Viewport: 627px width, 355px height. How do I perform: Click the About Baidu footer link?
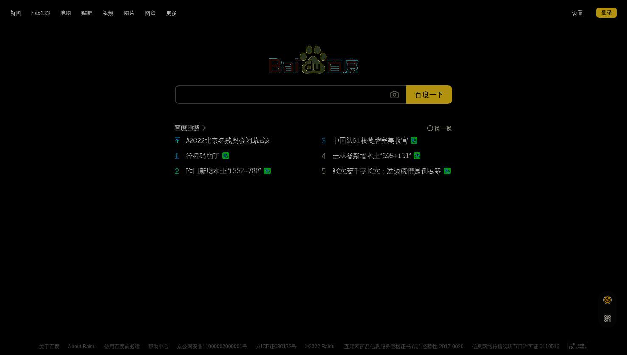(81, 347)
